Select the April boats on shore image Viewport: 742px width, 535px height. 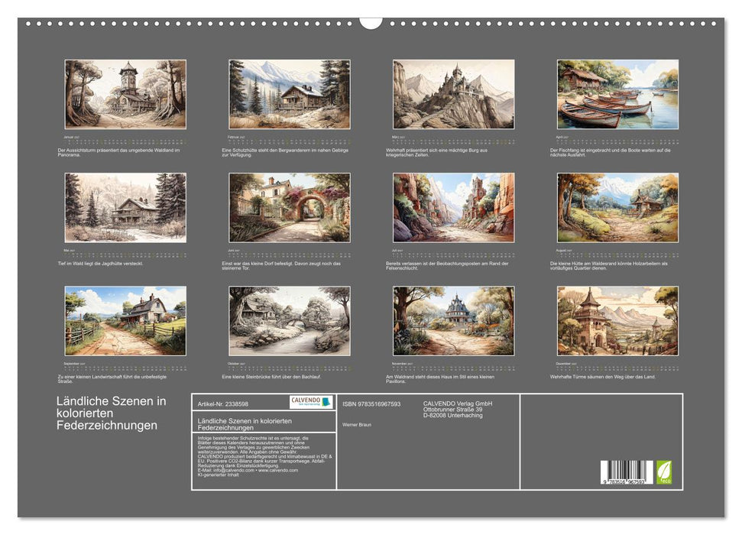[x=618, y=94]
